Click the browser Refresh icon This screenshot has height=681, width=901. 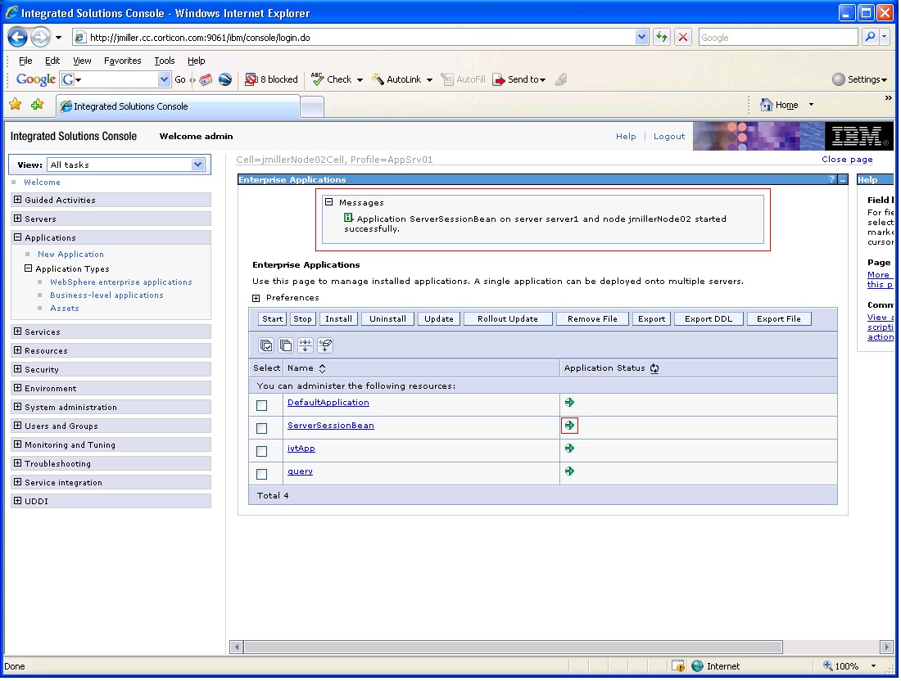click(662, 38)
